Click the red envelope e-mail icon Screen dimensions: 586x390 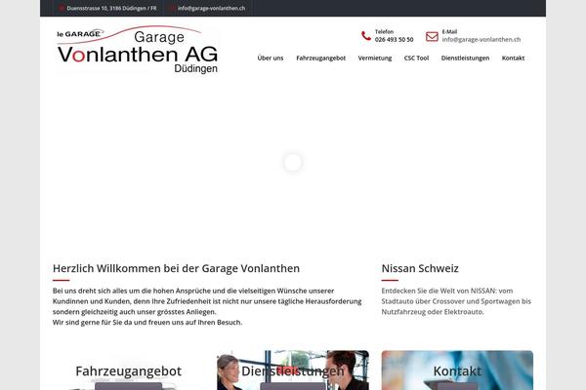[432, 36]
